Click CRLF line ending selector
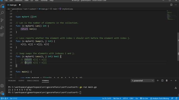Screen dimensions: 179x100 131,98
